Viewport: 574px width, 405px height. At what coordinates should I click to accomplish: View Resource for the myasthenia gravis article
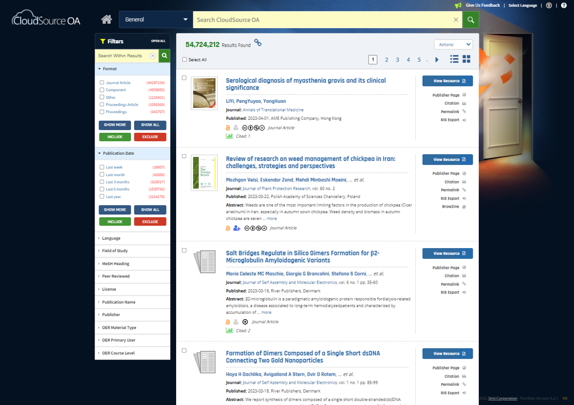pyautogui.click(x=447, y=81)
